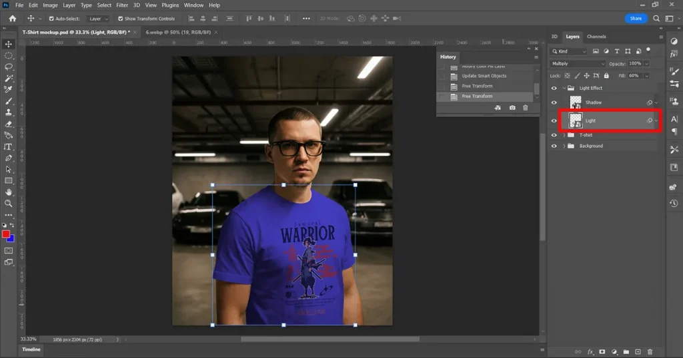Toggle lock transparent pixels
The image size is (683, 358).
567,76
